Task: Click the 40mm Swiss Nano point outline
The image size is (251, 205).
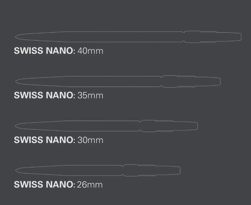Action: point(102,37)
